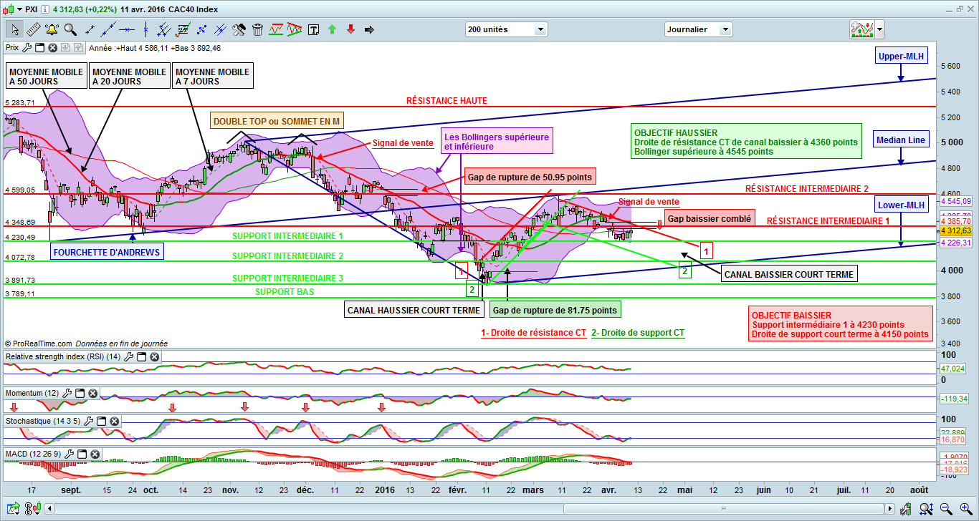The height and width of the screenshot is (521, 979).
Task: Open the RSI indicator wrench settings
Action: 129,356
